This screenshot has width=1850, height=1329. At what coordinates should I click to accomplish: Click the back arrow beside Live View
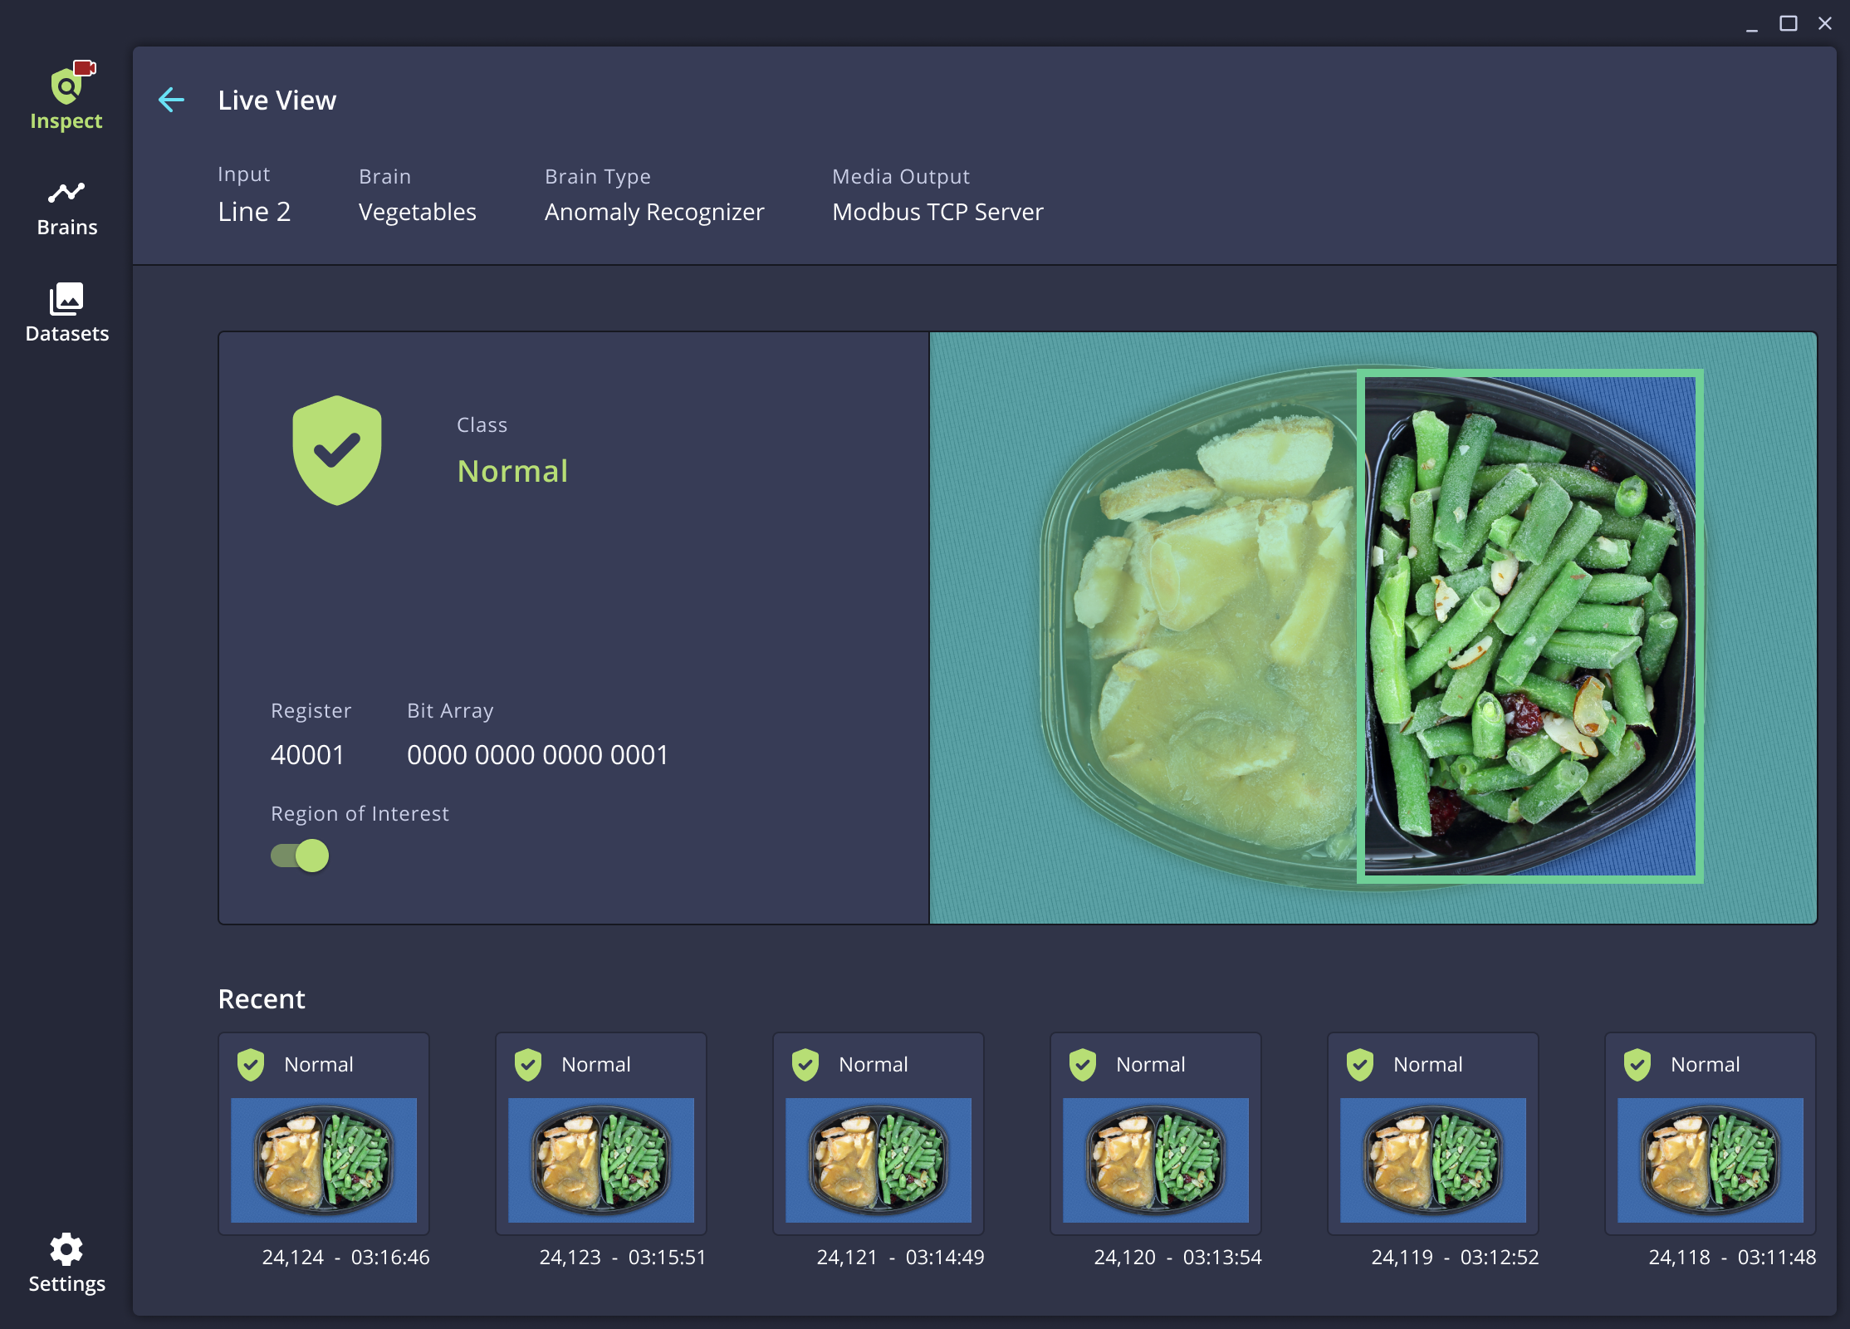point(172,100)
